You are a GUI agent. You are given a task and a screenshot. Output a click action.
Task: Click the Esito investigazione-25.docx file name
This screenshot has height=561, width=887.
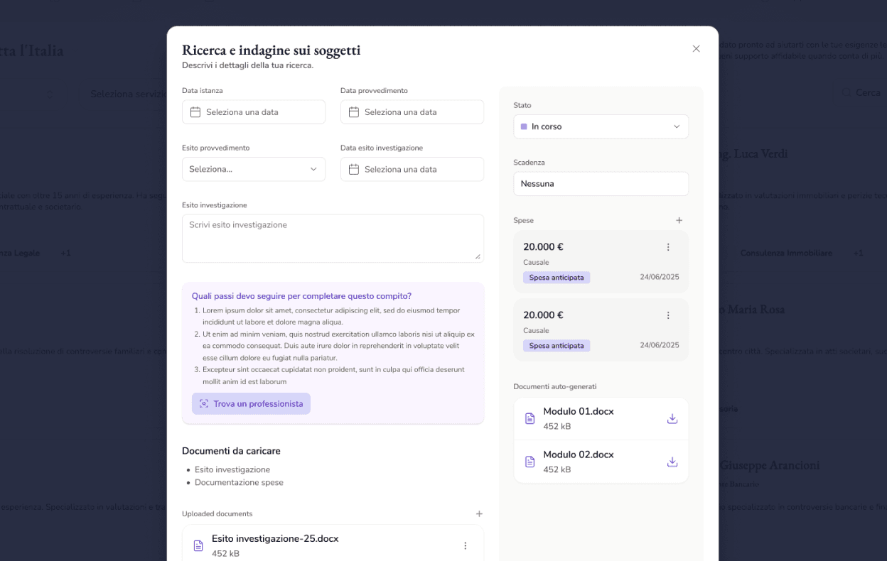(275, 539)
